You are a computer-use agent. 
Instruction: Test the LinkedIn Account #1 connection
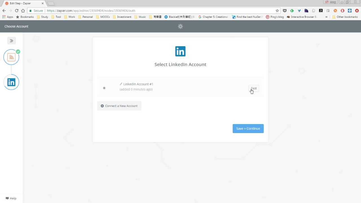pos(254,88)
